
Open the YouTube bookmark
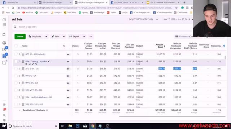click(28, 13)
